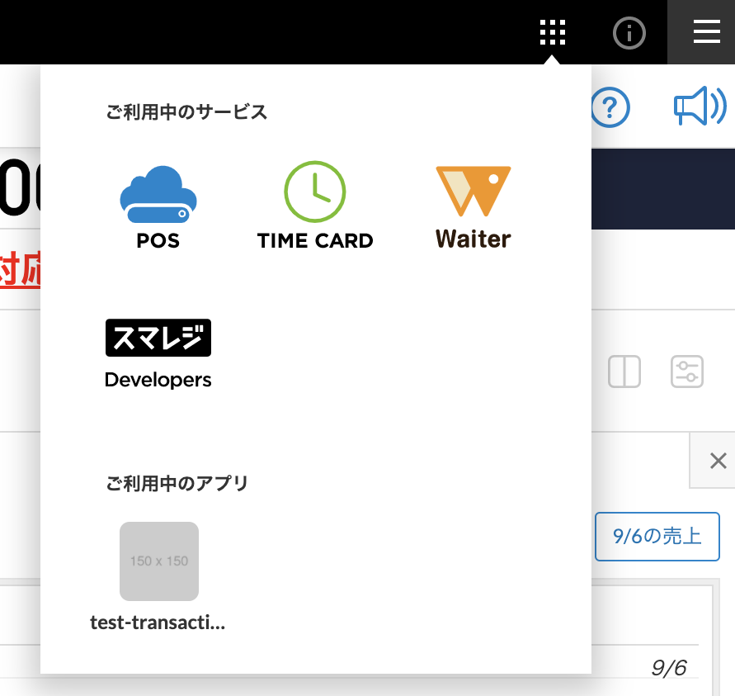This screenshot has width=735, height=696.
Task: Click the 9/6の売上 button
Action: coord(657,537)
